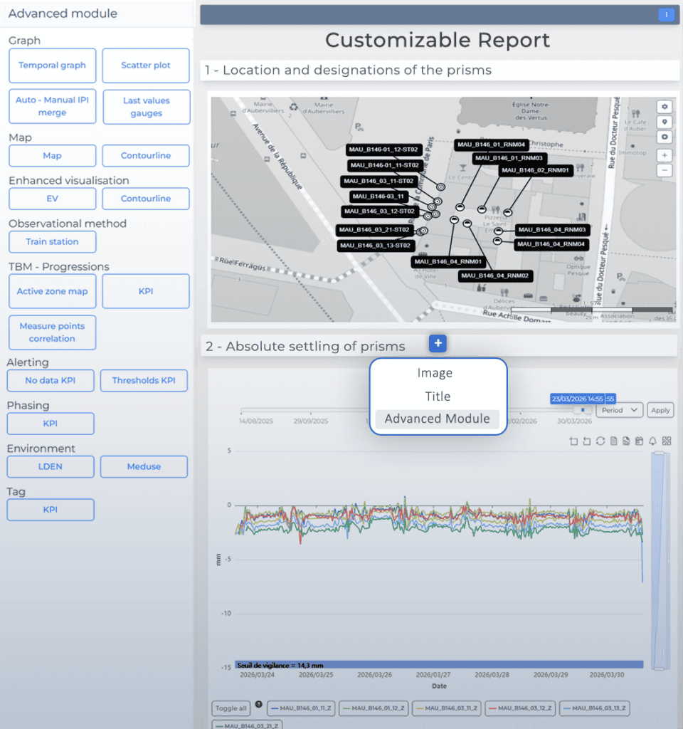Toggle visibility of series MAU_B146_01_11_Z
This screenshot has height=729, width=683.
tap(300, 708)
